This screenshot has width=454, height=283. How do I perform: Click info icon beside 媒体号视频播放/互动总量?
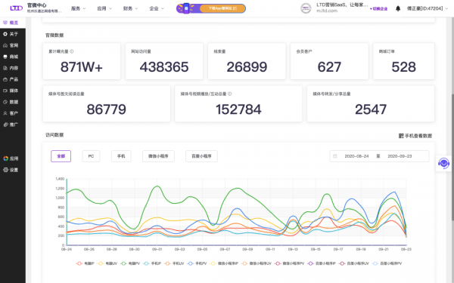[x=229, y=94]
